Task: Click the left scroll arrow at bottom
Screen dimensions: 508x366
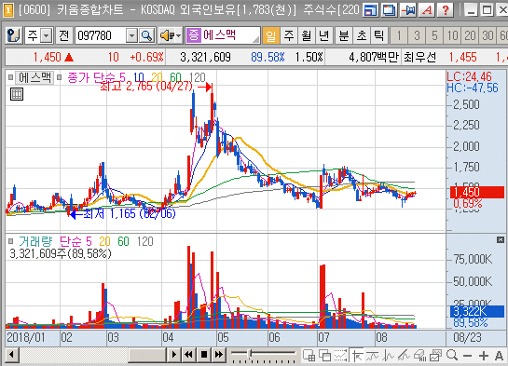Action: 12,355
